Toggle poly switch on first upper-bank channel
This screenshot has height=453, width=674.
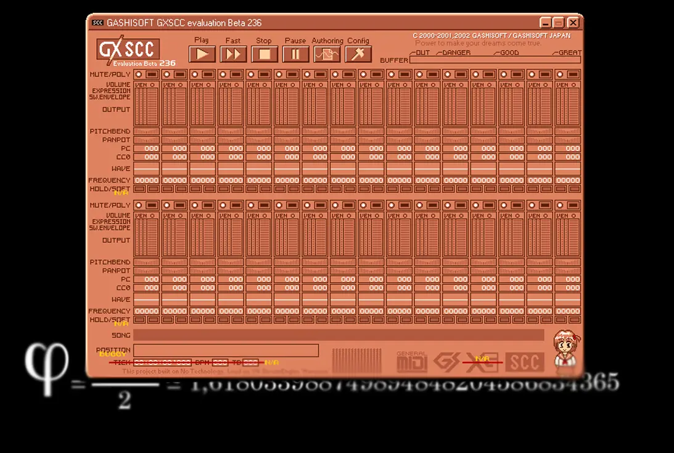[x=152, y=75]
